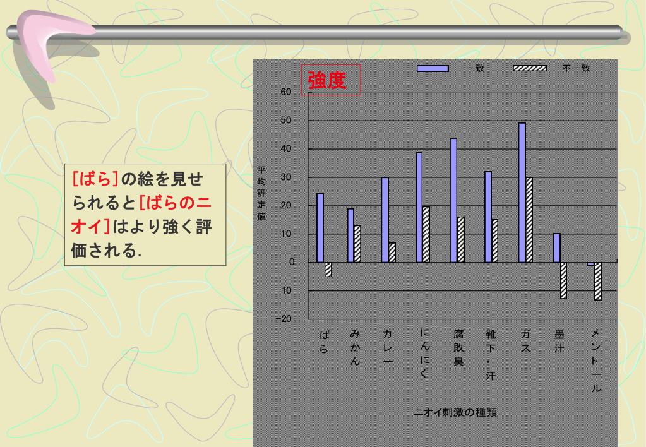
Task: Click the hatched ばら negative bar
Action: [x=328, y=270]
